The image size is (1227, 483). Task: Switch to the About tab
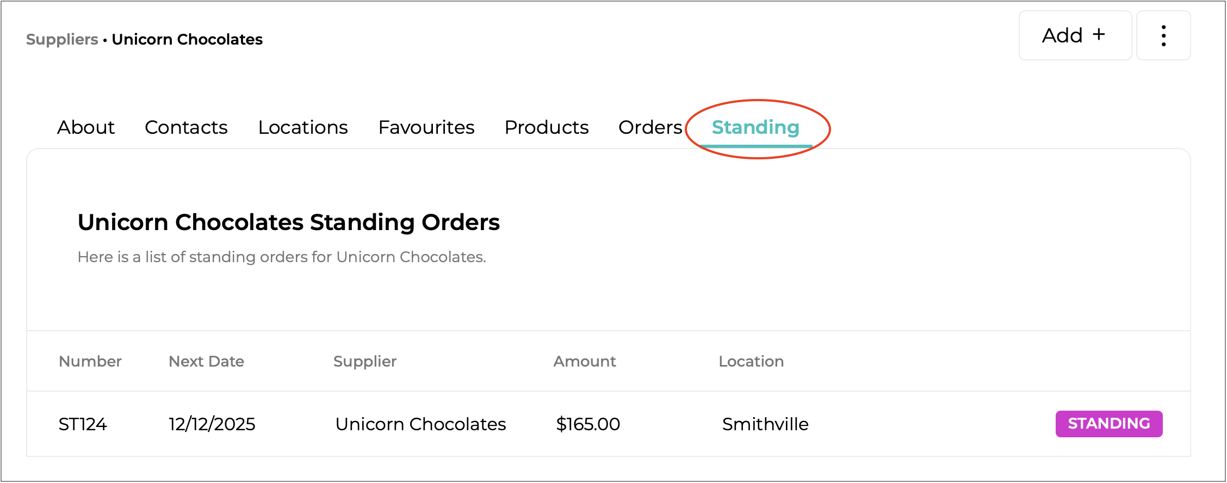coord(86,127)
